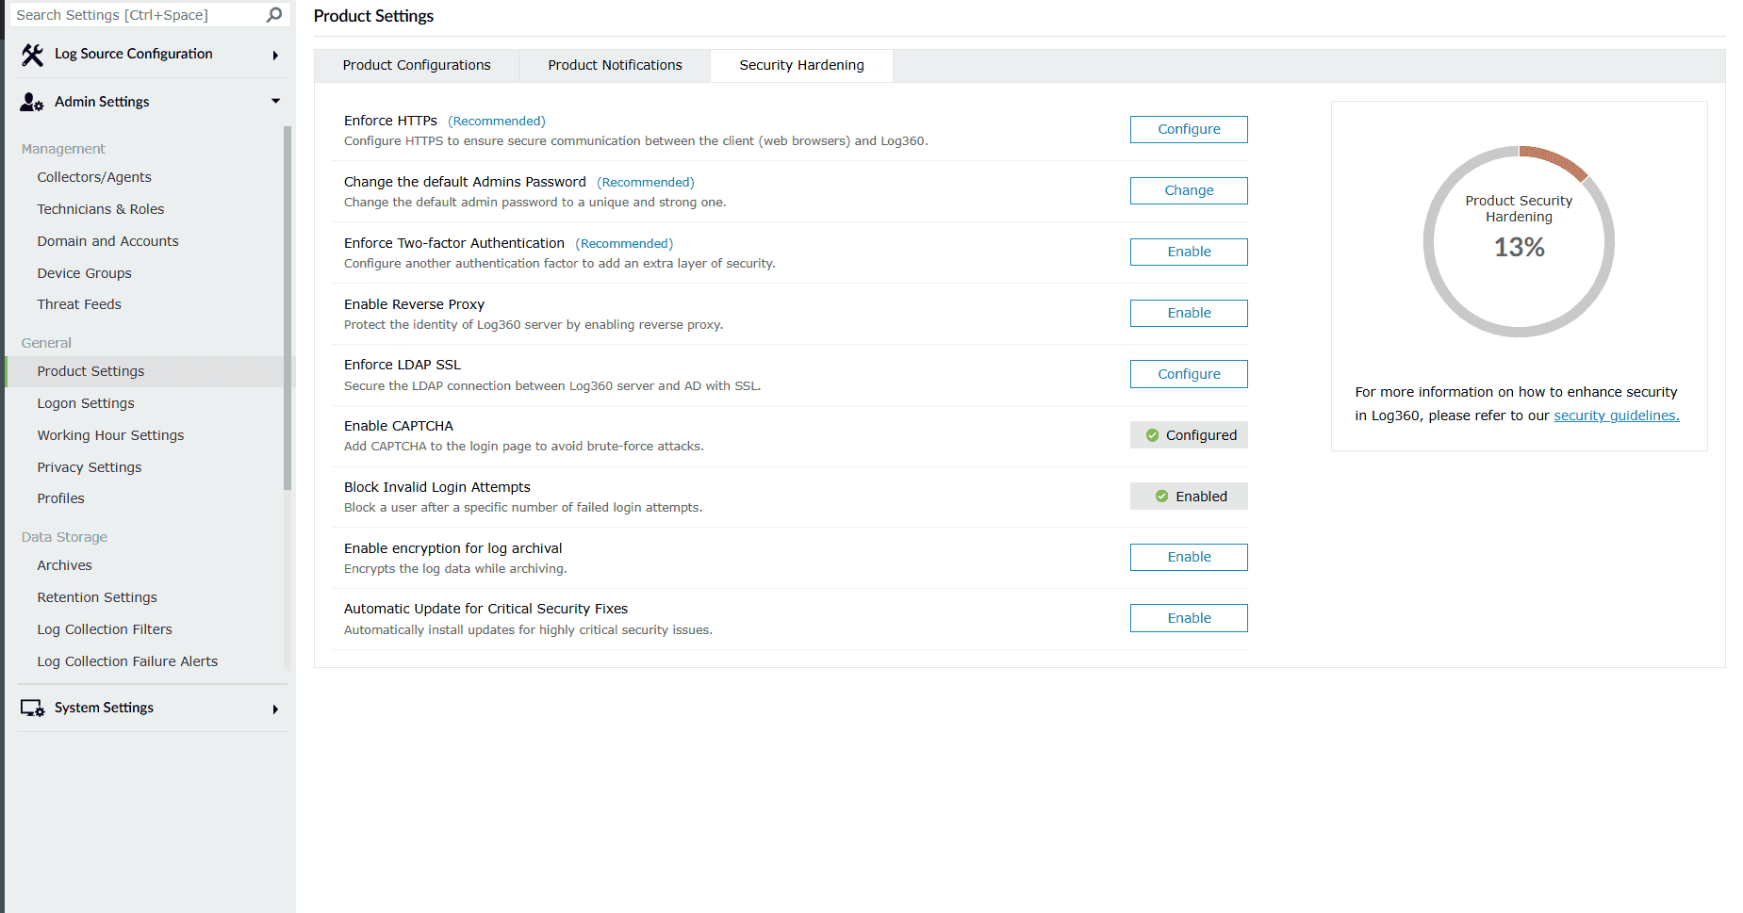The width and height of the screenshot is (1743, 913).
Task: Configure Enforce HTTPS
Action: pos(1188,129)
